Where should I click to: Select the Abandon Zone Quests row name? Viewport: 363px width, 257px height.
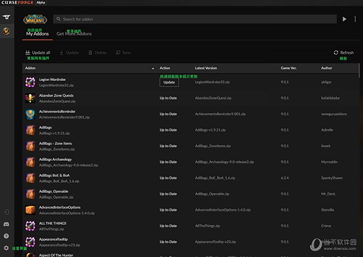coord(56,96)
